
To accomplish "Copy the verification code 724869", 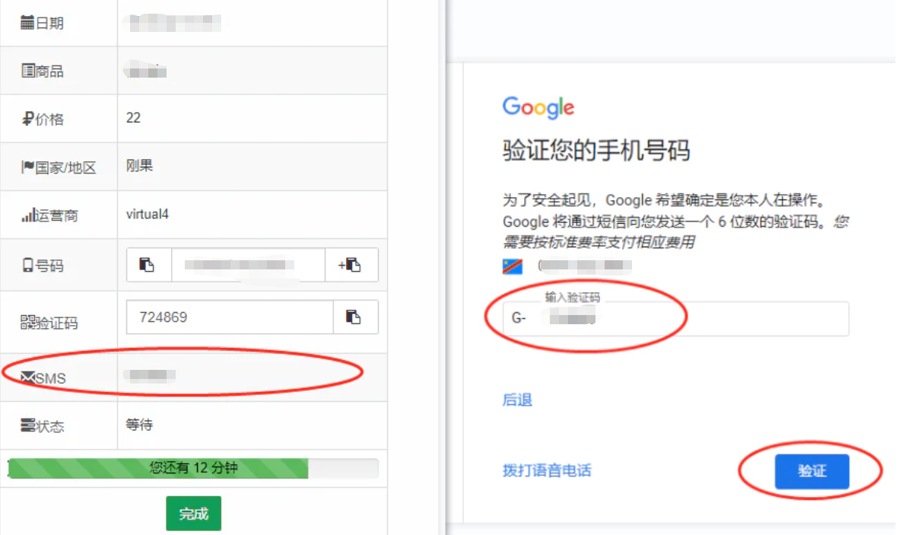I will tap(355, 317).
